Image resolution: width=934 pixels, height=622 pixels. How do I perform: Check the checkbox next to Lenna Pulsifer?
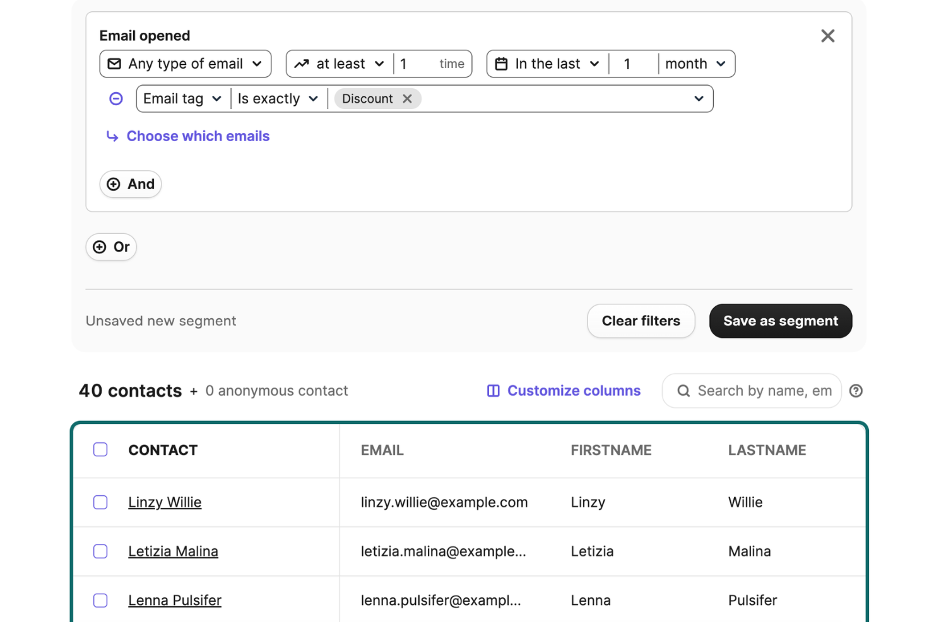[100, 601]
